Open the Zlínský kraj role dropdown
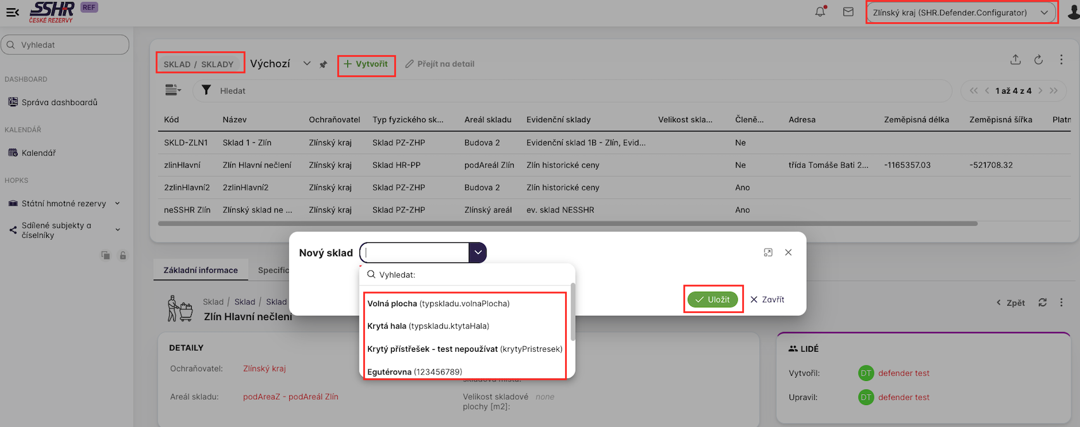The image size is (1080, 427). [960, 13]
